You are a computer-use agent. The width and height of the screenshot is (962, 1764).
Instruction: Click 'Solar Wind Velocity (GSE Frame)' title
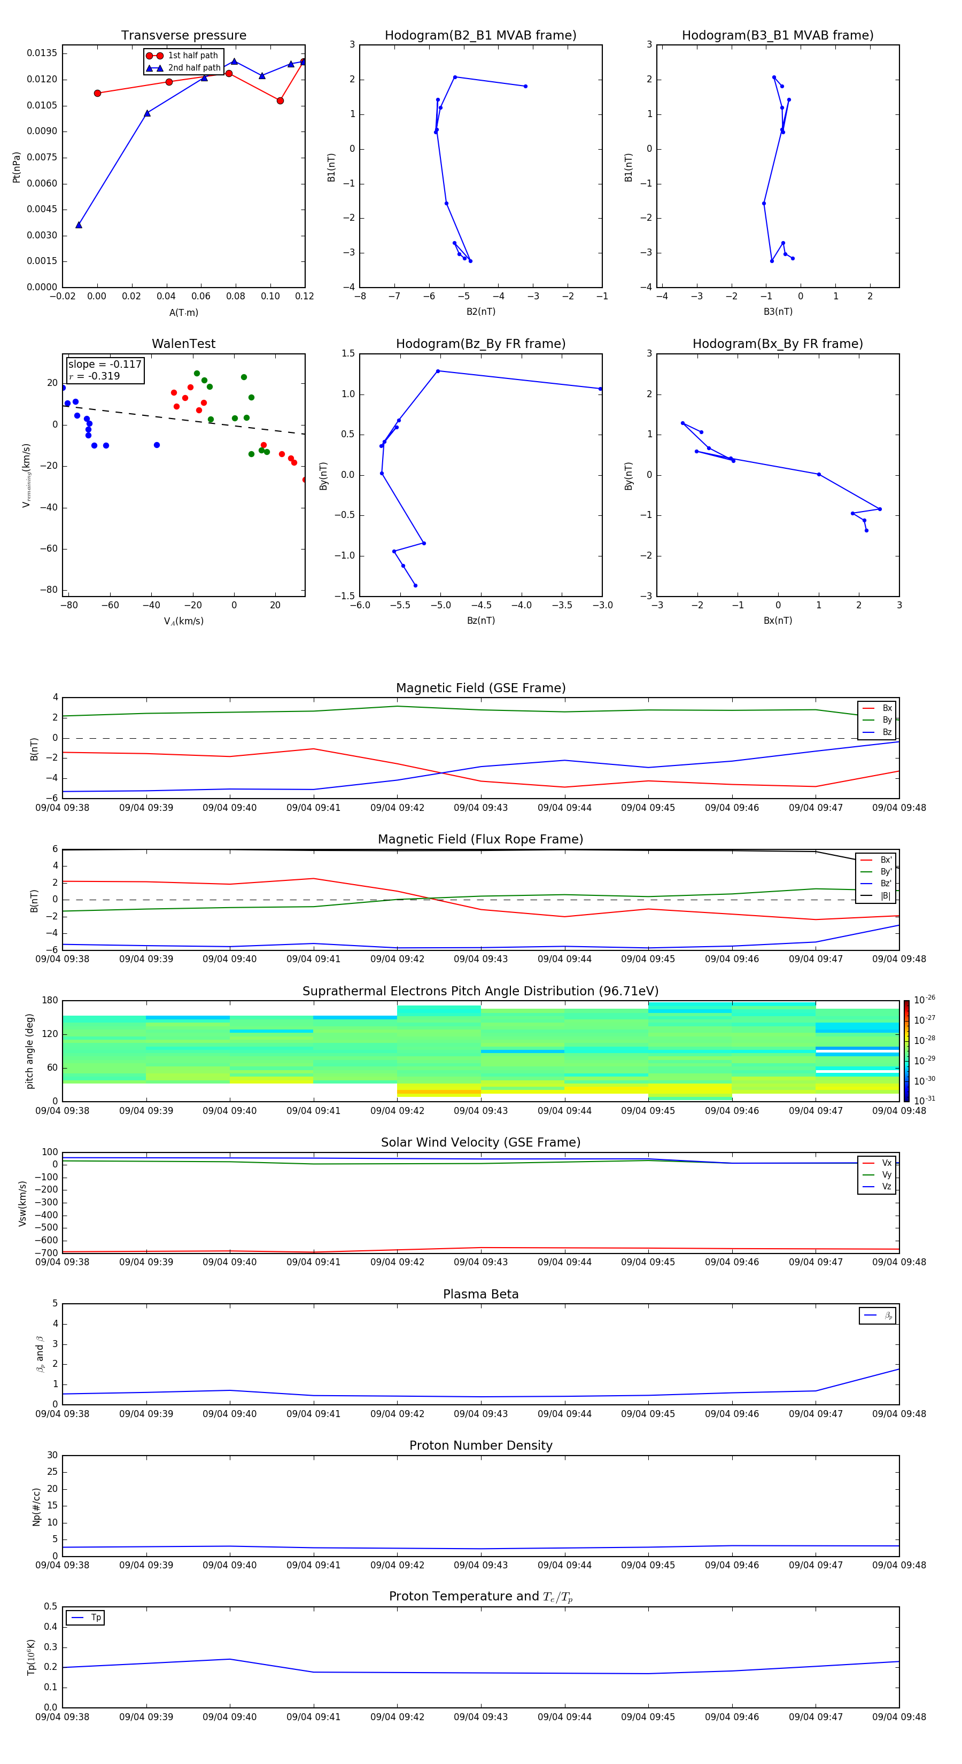(480, 1142)
